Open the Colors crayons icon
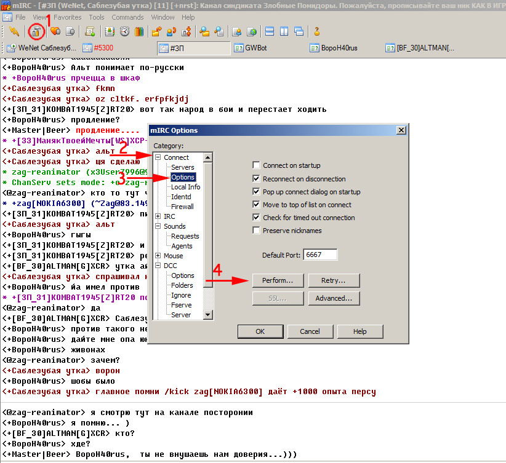 click(x=139, y=31)
